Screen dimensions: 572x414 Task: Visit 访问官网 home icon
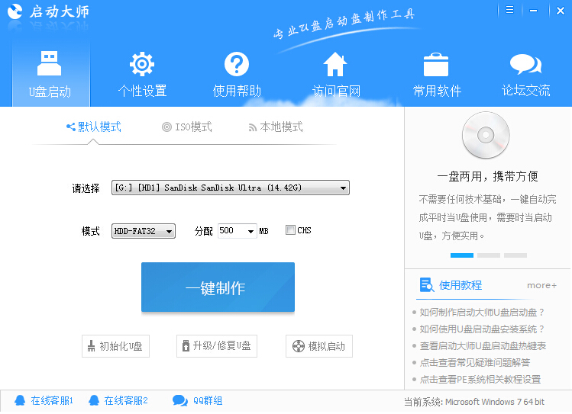335,64
